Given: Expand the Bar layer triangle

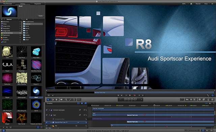Looking at the screenshot, I should pyautogui.click(x=51, y=126).
